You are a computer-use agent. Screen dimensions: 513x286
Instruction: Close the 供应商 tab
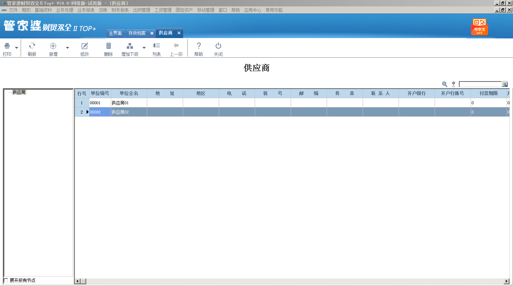pos(179,33)
